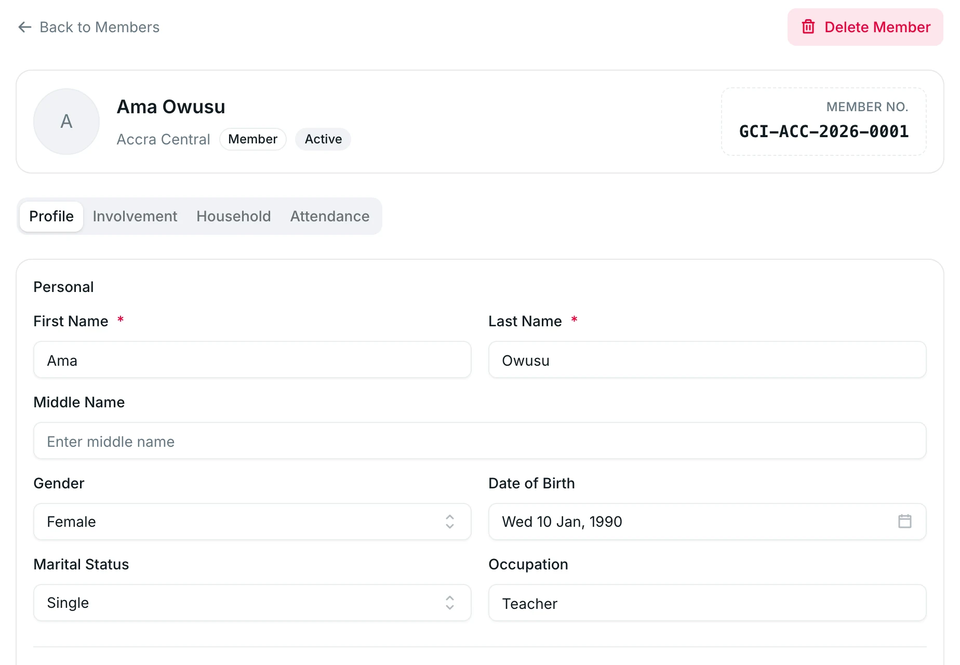Go back via Back to Members link
This screenshot has height=665, width=960.
point(89,27)
